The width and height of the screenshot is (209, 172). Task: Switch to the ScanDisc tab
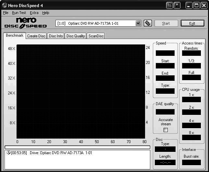click(x=96, y=36)
